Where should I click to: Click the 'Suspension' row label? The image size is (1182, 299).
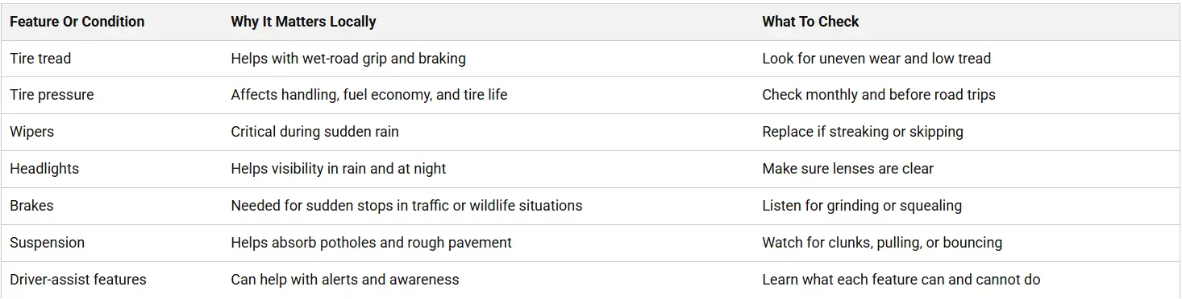click(47, 243)
